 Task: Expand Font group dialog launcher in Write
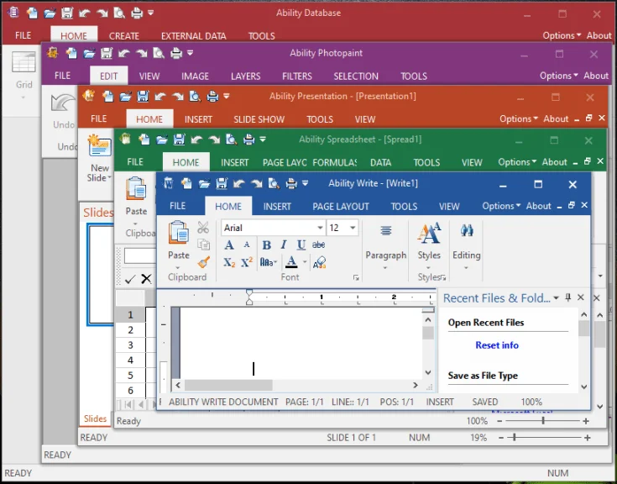pos(356,278)
